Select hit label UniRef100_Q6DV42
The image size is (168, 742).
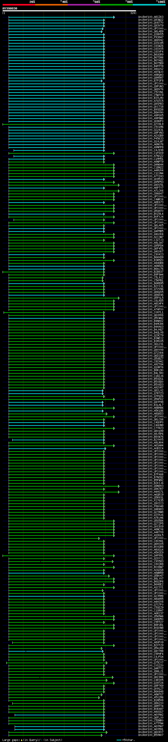tap(151, 40)
